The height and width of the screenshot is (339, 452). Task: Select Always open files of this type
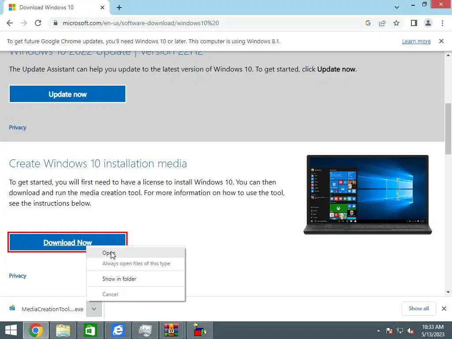[x=136, y=264]
